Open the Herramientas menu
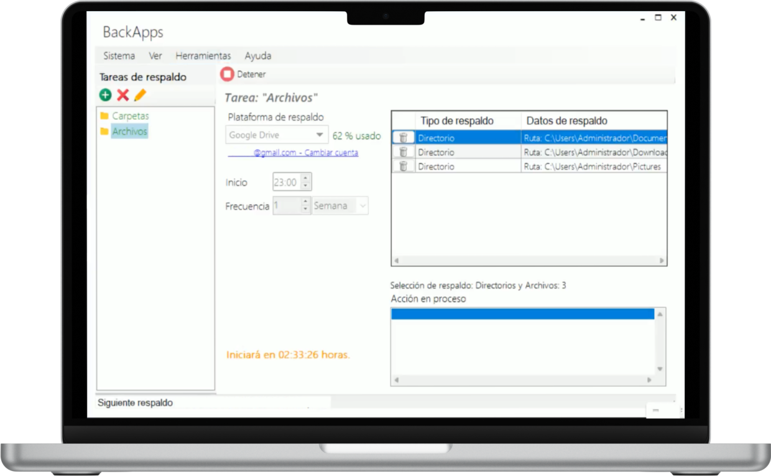 click(x=203, y=56)
